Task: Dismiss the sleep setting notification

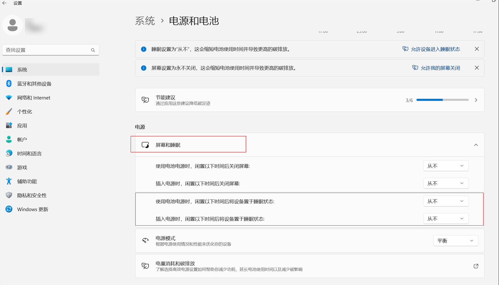Action: tap(477, 49)
